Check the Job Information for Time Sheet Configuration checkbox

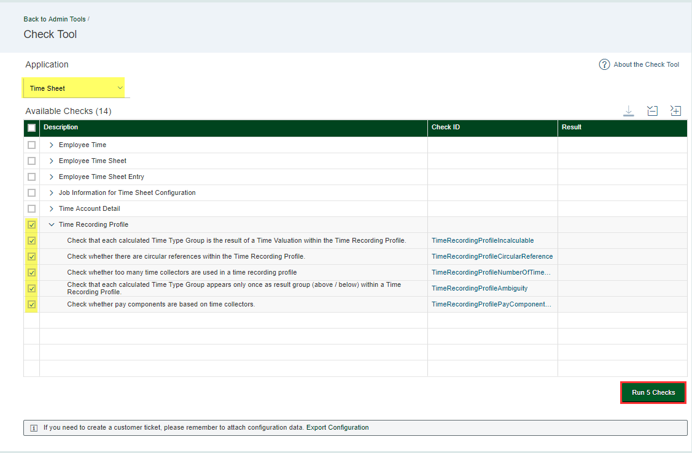(x=32, y=192)
